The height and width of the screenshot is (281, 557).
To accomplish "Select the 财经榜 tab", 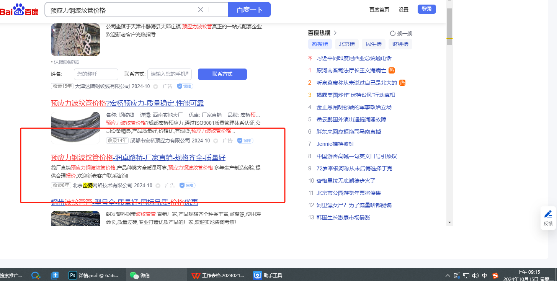I will [x=400, y=44].
